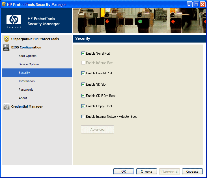Click the Credential Manager fingerprint icon

[7, 106]
